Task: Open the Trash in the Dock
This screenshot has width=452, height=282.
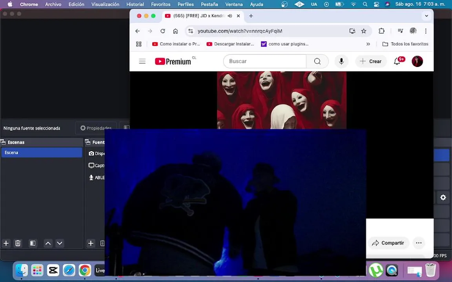Action: click(430, 270)
